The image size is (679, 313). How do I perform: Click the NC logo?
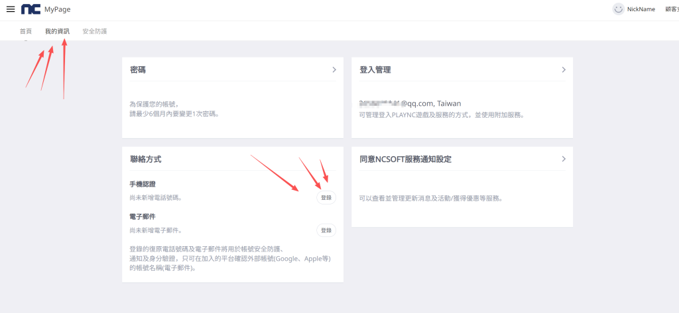31,9
